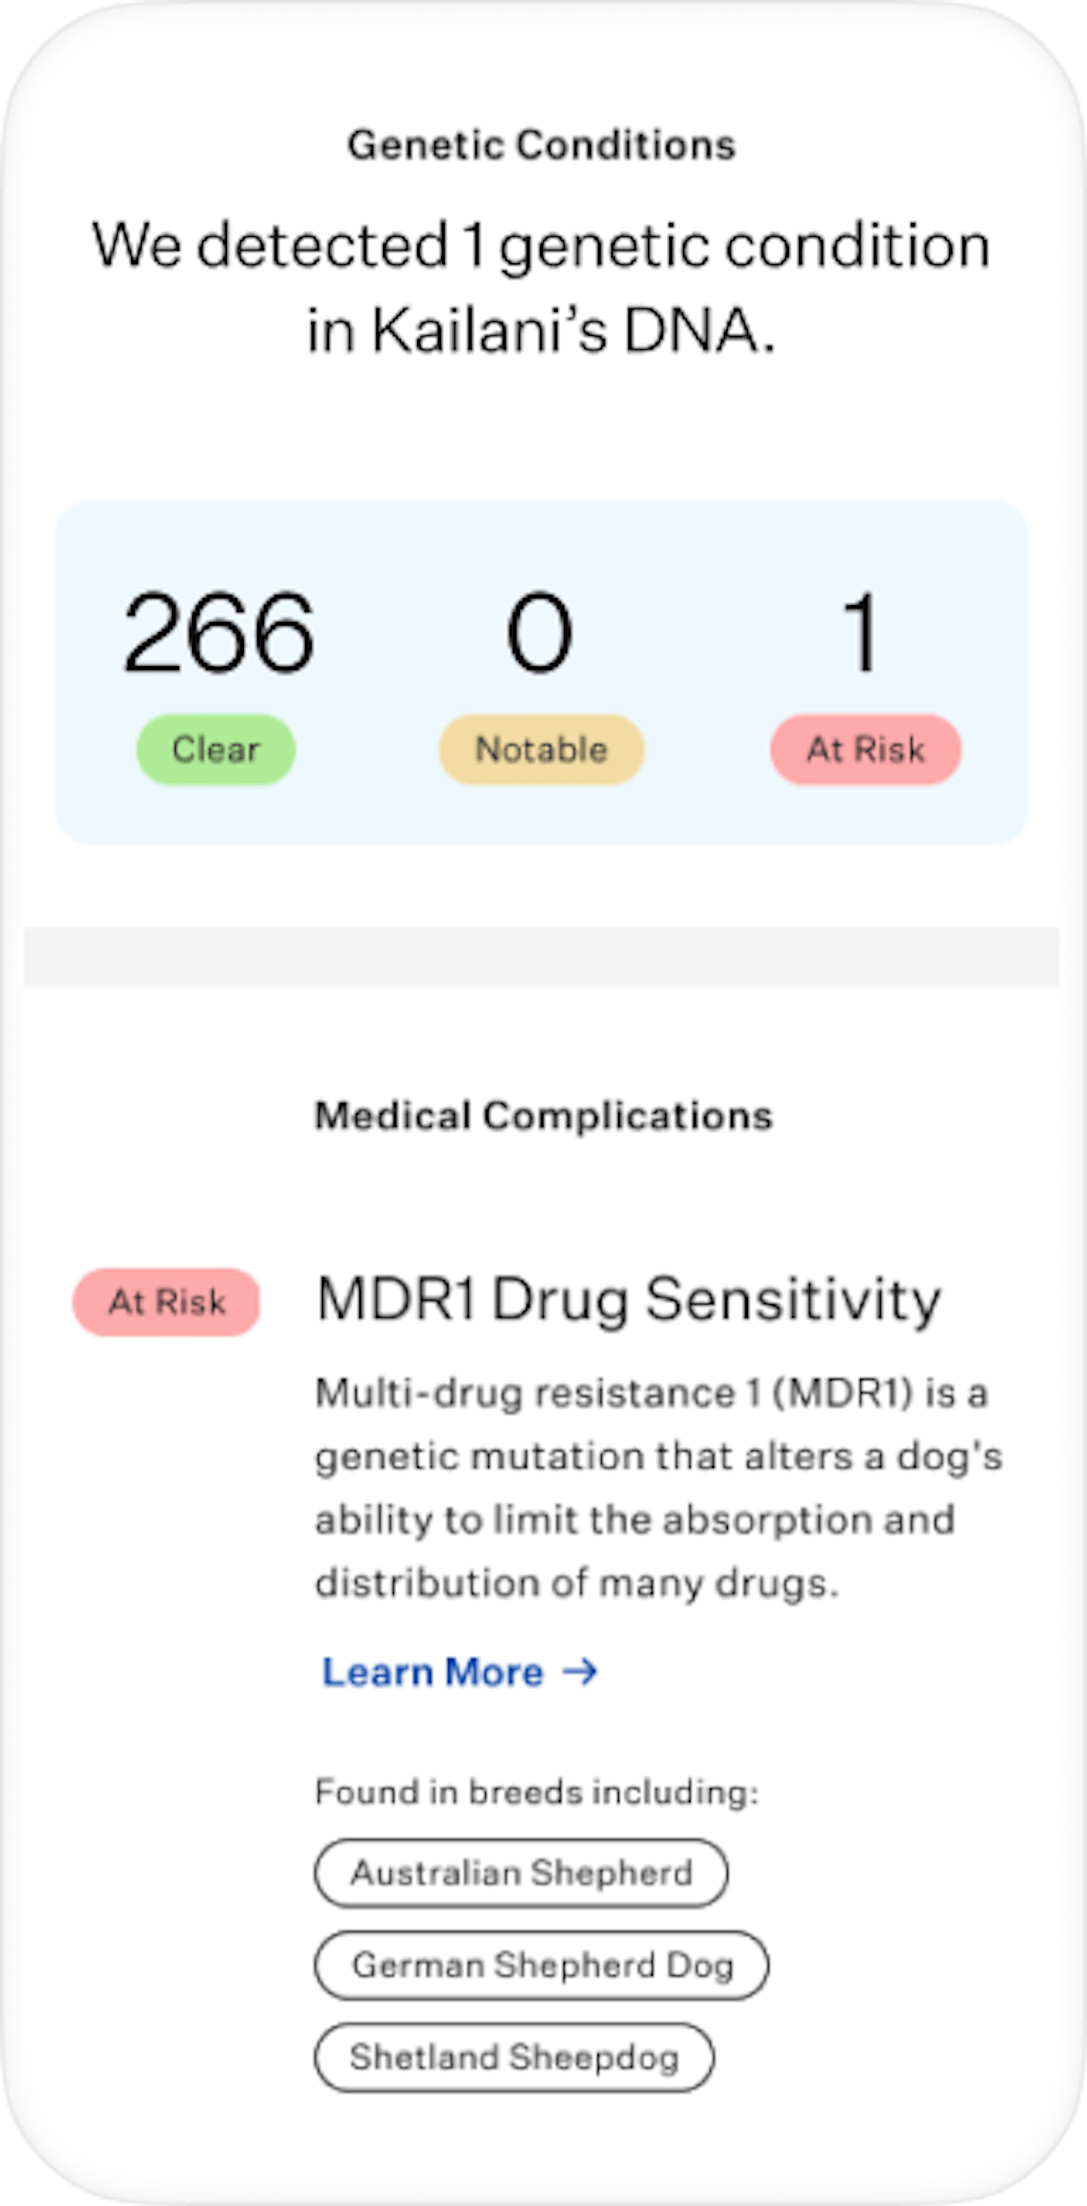Tap the Shetland Sheepdog breed chip
Screen dimensions: 1087x2206
point(514,2057)
